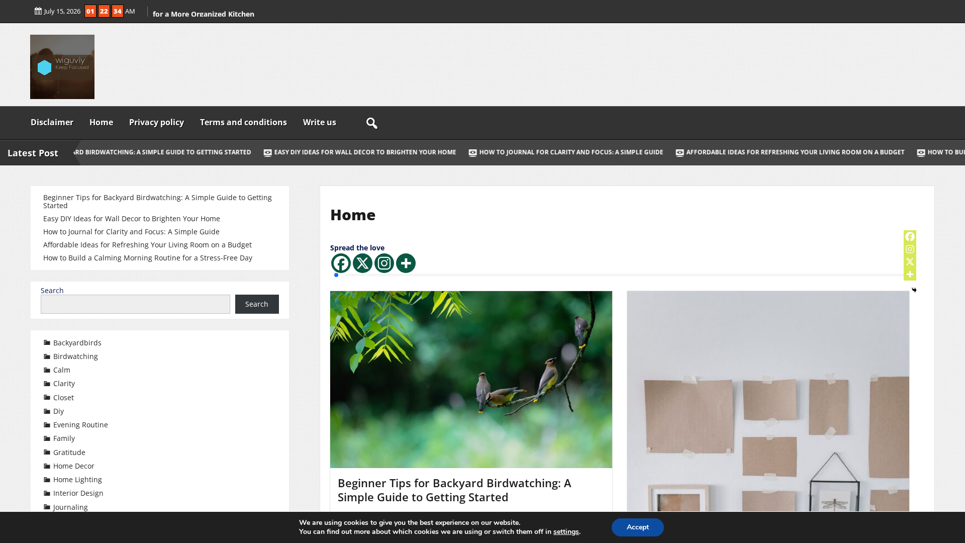Open Beginner Tips for Backyard Birdwatching post title

pyautogui.click(x=454, y=490)
